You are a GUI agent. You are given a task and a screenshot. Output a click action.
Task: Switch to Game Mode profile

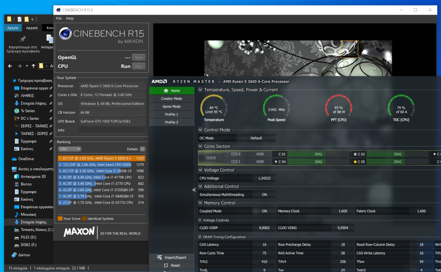click(172, 106)
